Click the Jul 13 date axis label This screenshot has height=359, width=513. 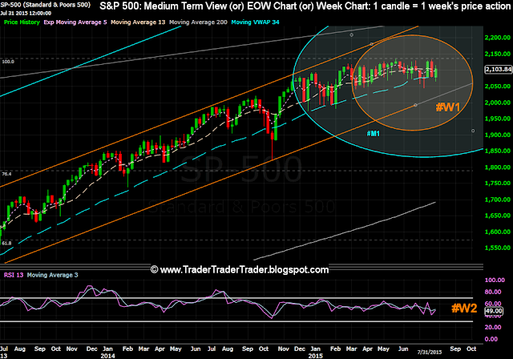tap(4, 352)
